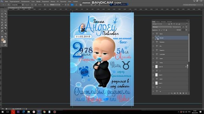
Task: Select the Horizontal Type tool
Action: point(5,31)
